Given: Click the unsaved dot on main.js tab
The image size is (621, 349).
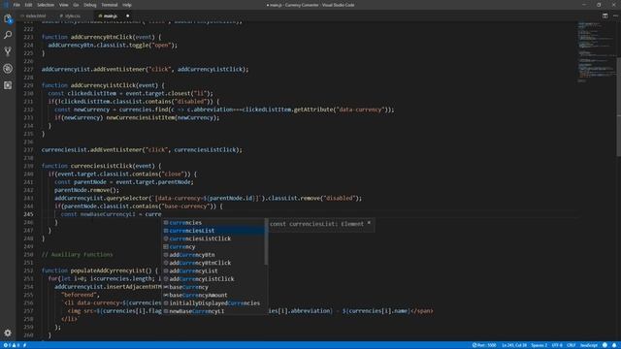Looking at the screenshot, I should pos(127,16).
